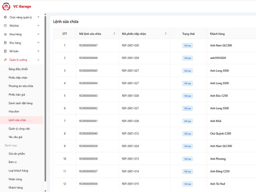Viewport: 256px width, 192px height.
Task: Open repair order RO0000000047
Action: (88, 45)
